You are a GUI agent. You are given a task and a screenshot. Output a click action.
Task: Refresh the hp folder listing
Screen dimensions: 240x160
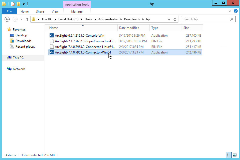coord(175,19)
